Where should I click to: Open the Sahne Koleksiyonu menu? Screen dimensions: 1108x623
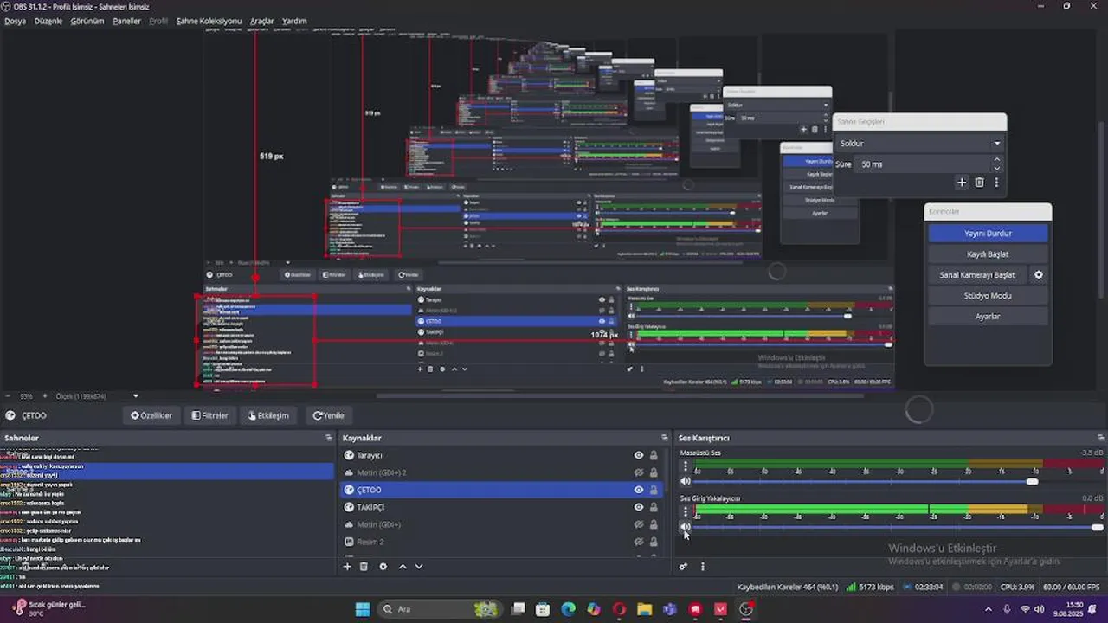(x=209, y=21)
